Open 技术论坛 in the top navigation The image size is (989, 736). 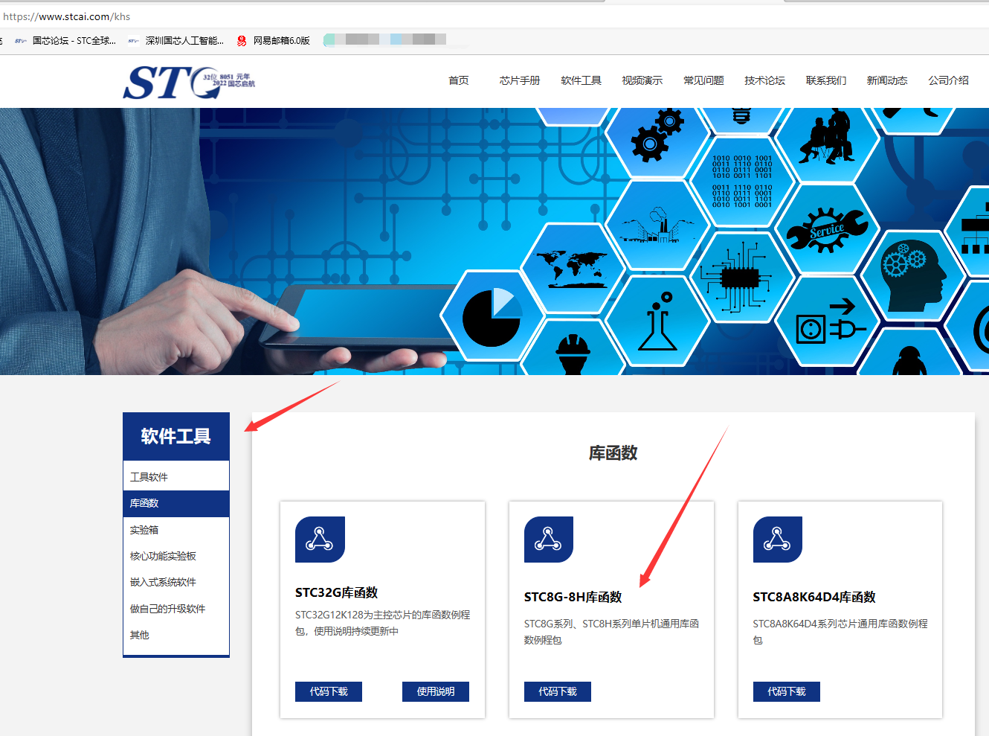[764, 80]
